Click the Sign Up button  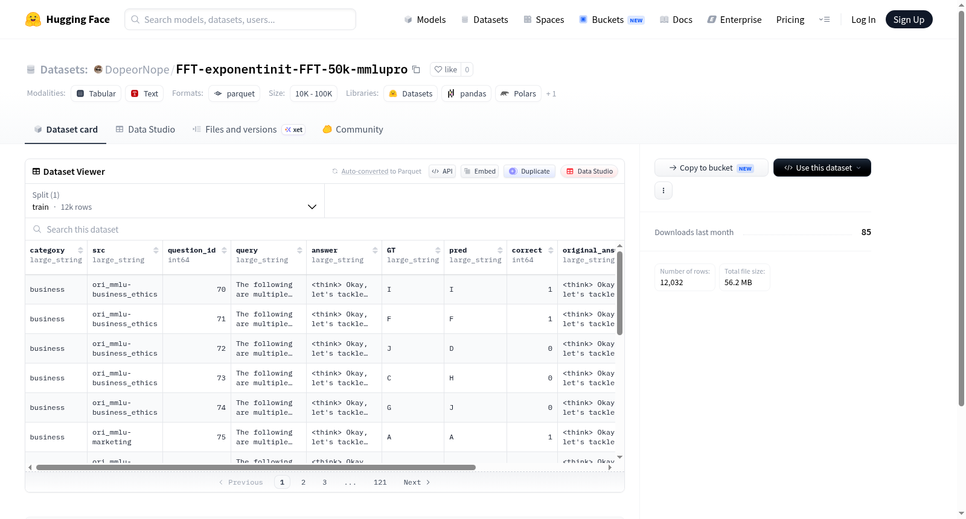pos(909,19)
